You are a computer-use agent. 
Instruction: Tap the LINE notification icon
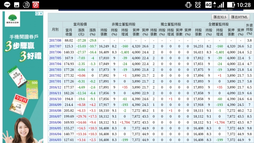7,5
